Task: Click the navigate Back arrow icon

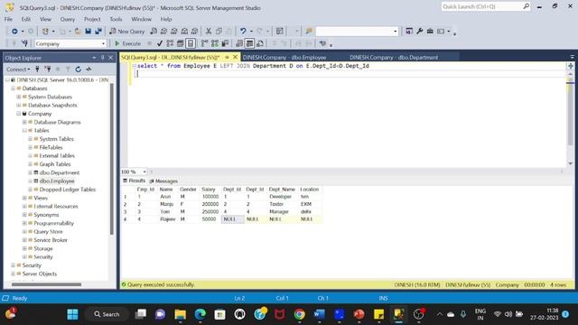Action: 14,32
